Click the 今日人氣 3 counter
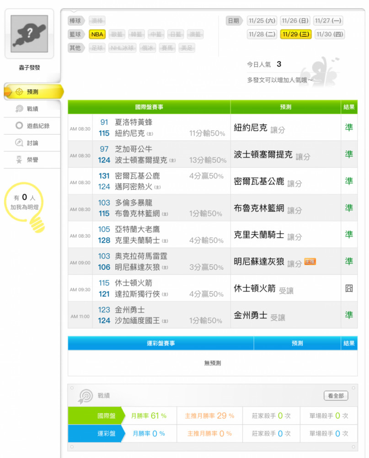Screen dimensions: 369x458 pos(264,64)
